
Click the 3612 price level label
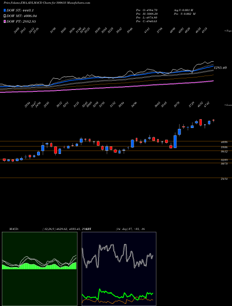(224, 152)
